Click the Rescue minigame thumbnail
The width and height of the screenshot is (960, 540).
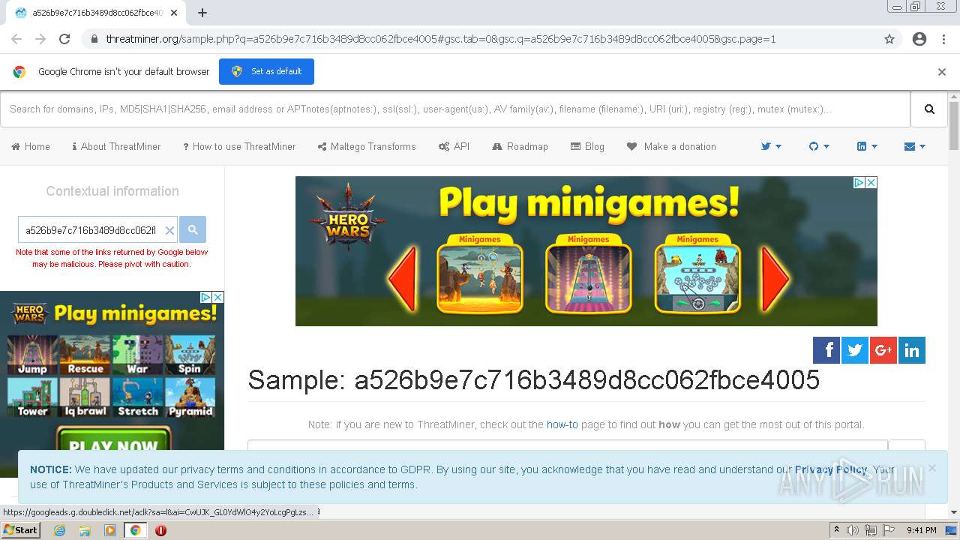click(85, 355)
